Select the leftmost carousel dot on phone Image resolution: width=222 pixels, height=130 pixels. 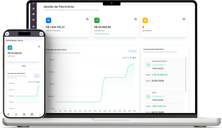pyautogui.click(x=22, y=66)
